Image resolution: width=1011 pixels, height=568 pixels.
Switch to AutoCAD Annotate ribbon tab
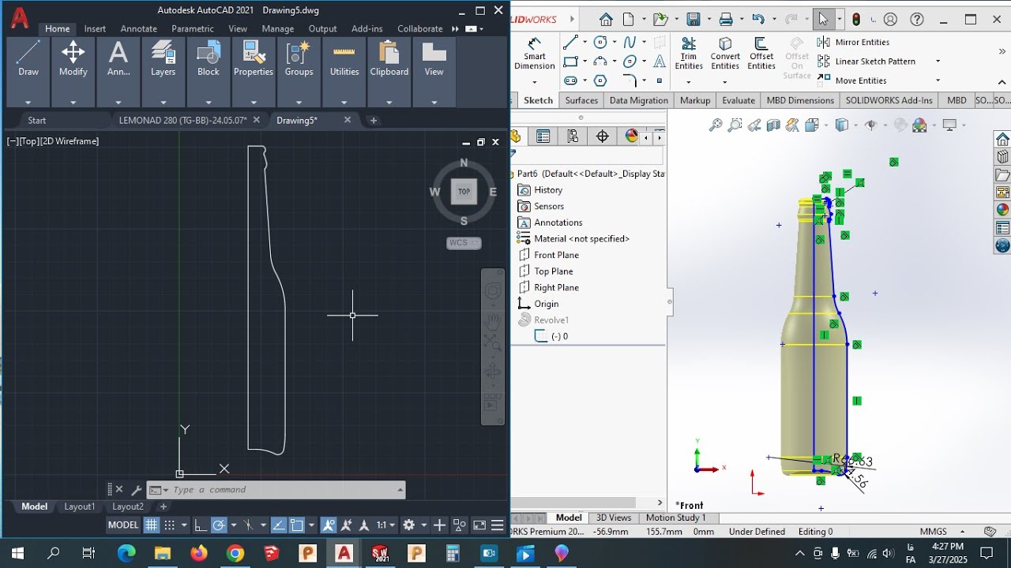pyautogui.click(x=138, y=28)
